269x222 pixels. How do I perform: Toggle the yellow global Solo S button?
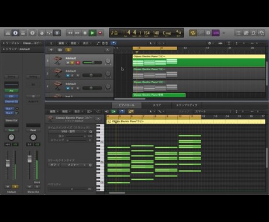[68, 50]
